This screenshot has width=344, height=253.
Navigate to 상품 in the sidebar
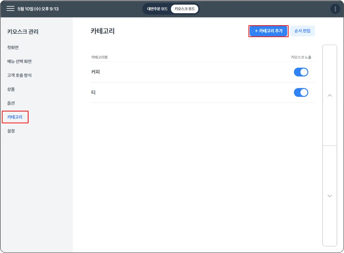[11, 89]
